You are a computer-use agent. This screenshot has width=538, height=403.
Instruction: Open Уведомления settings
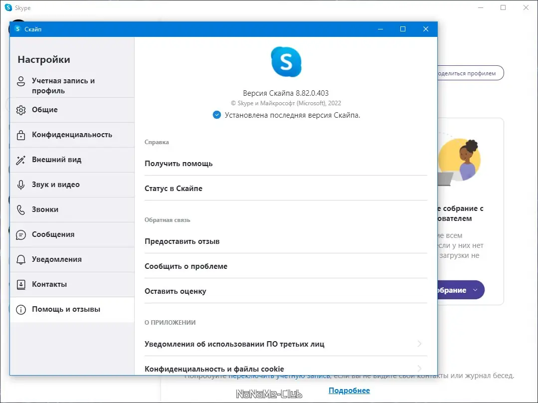pos(72,259)
